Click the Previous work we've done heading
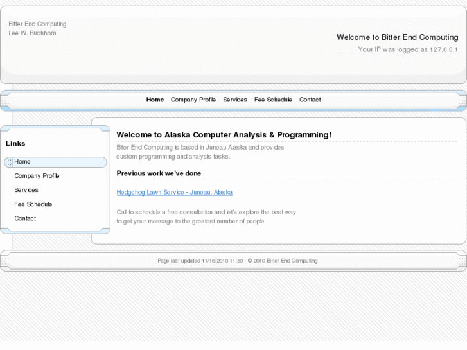 pos(159,173)
